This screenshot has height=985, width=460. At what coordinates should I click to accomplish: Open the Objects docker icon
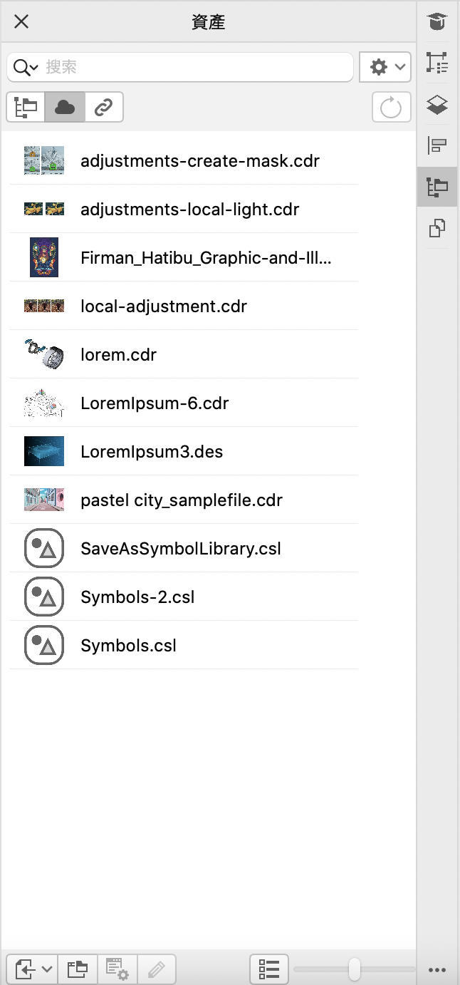coord(437,63)
